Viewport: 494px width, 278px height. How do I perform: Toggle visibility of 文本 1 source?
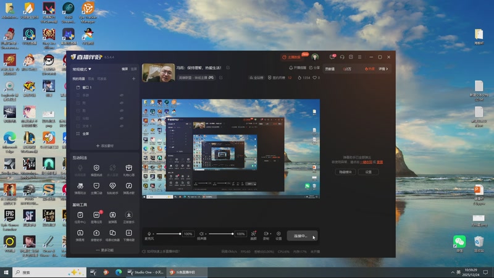[x=121, y=126]
